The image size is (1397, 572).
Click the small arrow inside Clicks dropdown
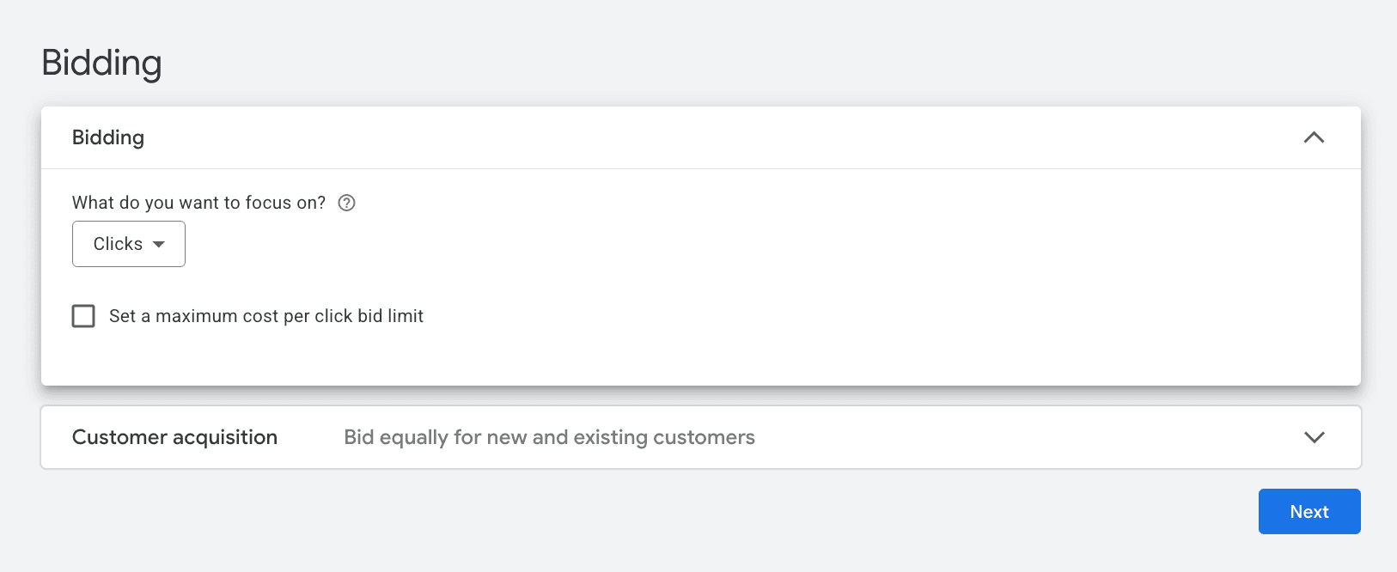pyautogui.click(x=159, y=245)
